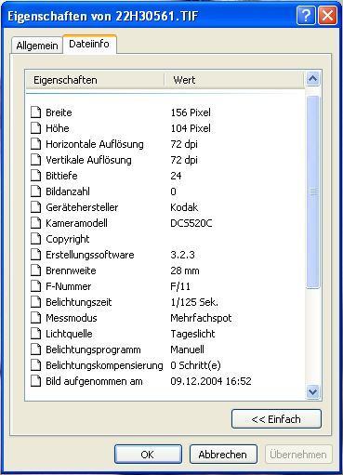Click the scrollbar up arrow
The width and height of the screenshot is (343, 475).
coord(312,79)
